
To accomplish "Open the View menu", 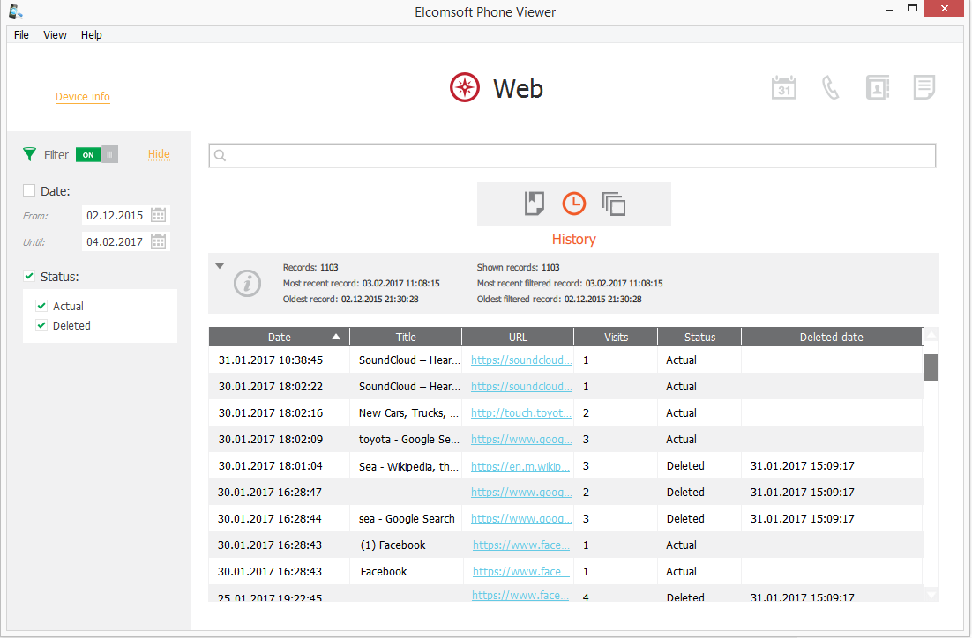I will (55, 34).
